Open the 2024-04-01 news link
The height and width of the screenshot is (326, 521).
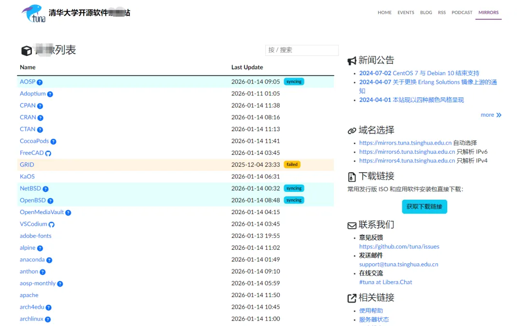coord(411,100)
